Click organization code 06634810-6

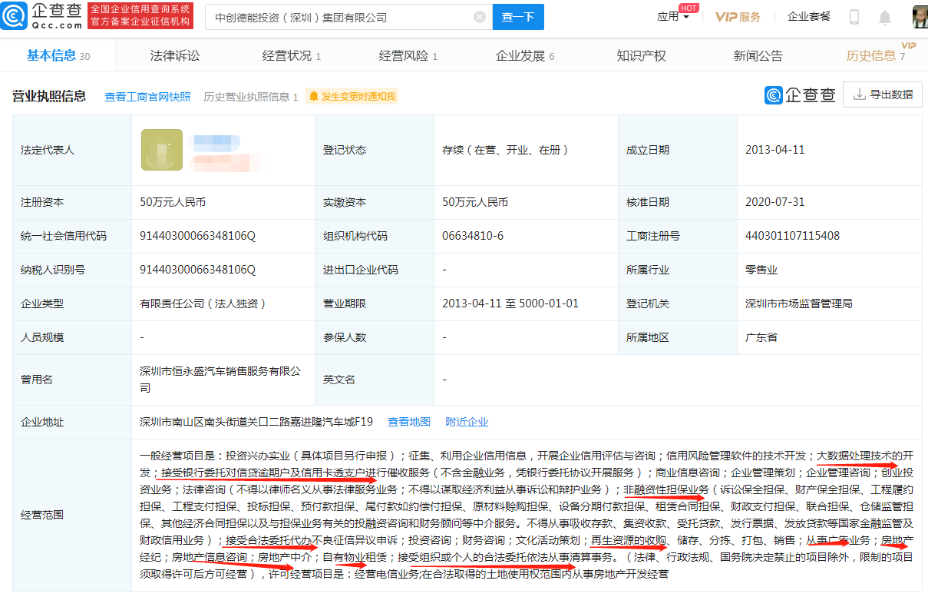tap(473, 236)
